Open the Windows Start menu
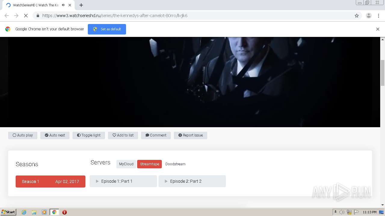The width and height of the screenshot is (385, 216). click(x=8, y=212)
